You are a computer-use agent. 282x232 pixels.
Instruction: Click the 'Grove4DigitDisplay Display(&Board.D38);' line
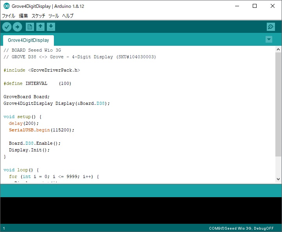[x=57, y=103]
